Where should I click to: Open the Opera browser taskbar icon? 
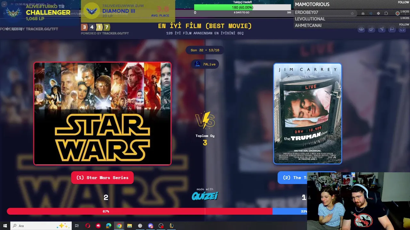point(87,226)
